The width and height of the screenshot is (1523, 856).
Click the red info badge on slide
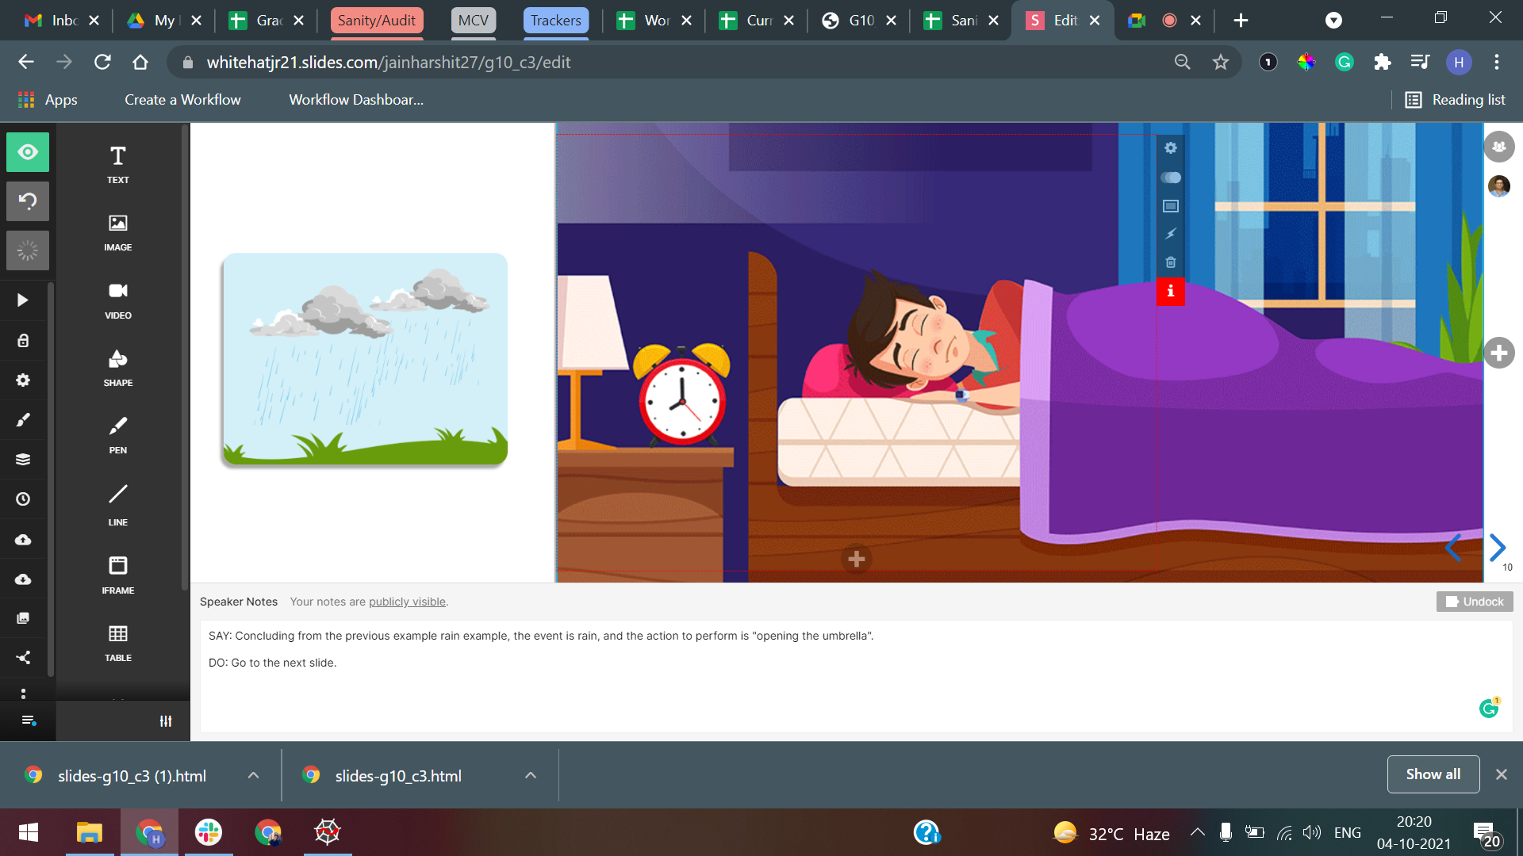[x=1170, y=292]
